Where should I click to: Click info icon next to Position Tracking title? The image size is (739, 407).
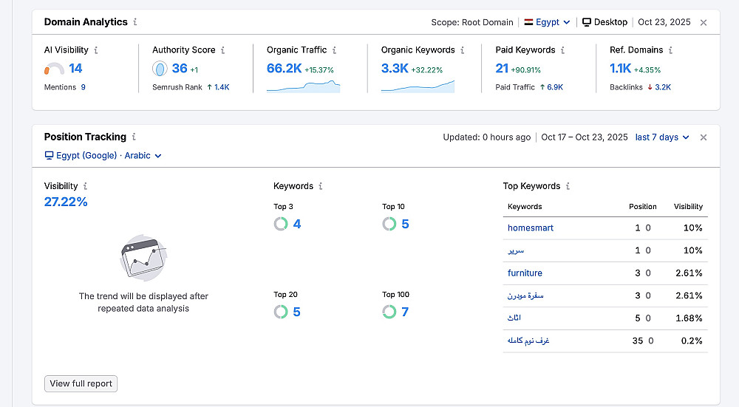point(134,137)
